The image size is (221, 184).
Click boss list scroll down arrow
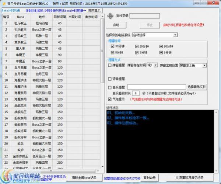[102, 167]
